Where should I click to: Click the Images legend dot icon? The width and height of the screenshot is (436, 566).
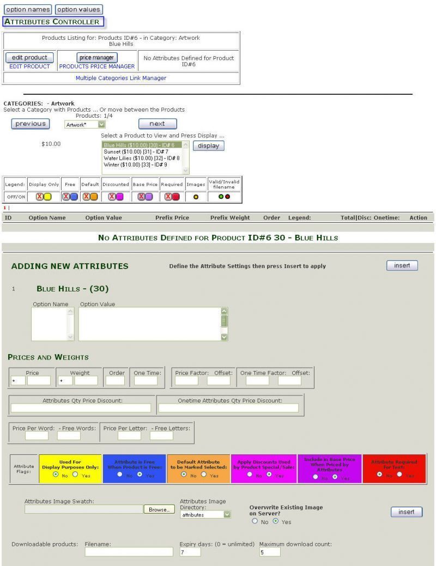(196, 197)
